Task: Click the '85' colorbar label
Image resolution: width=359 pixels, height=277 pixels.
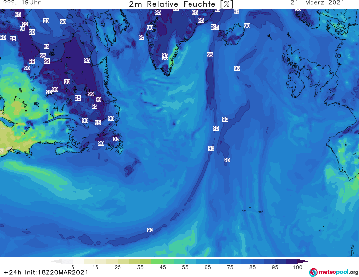Action: [252, 267]
